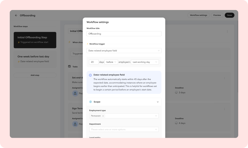Screen dimensions: 248x148
Task: Open Workflow settings button in header
Action: point(199,15)
